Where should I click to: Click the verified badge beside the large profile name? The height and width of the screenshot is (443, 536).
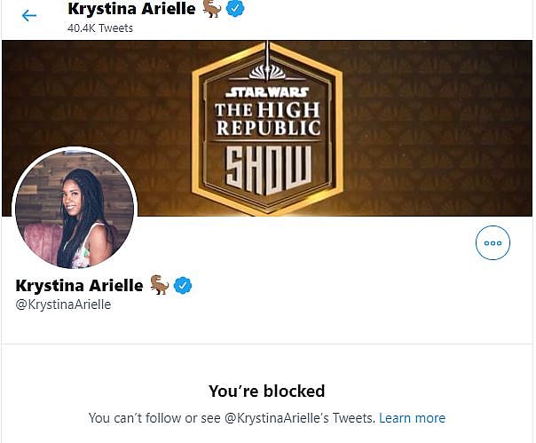[x=184, y=285]
